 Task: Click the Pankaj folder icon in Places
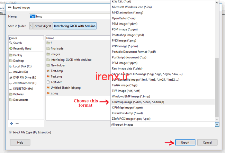(11, 55)
